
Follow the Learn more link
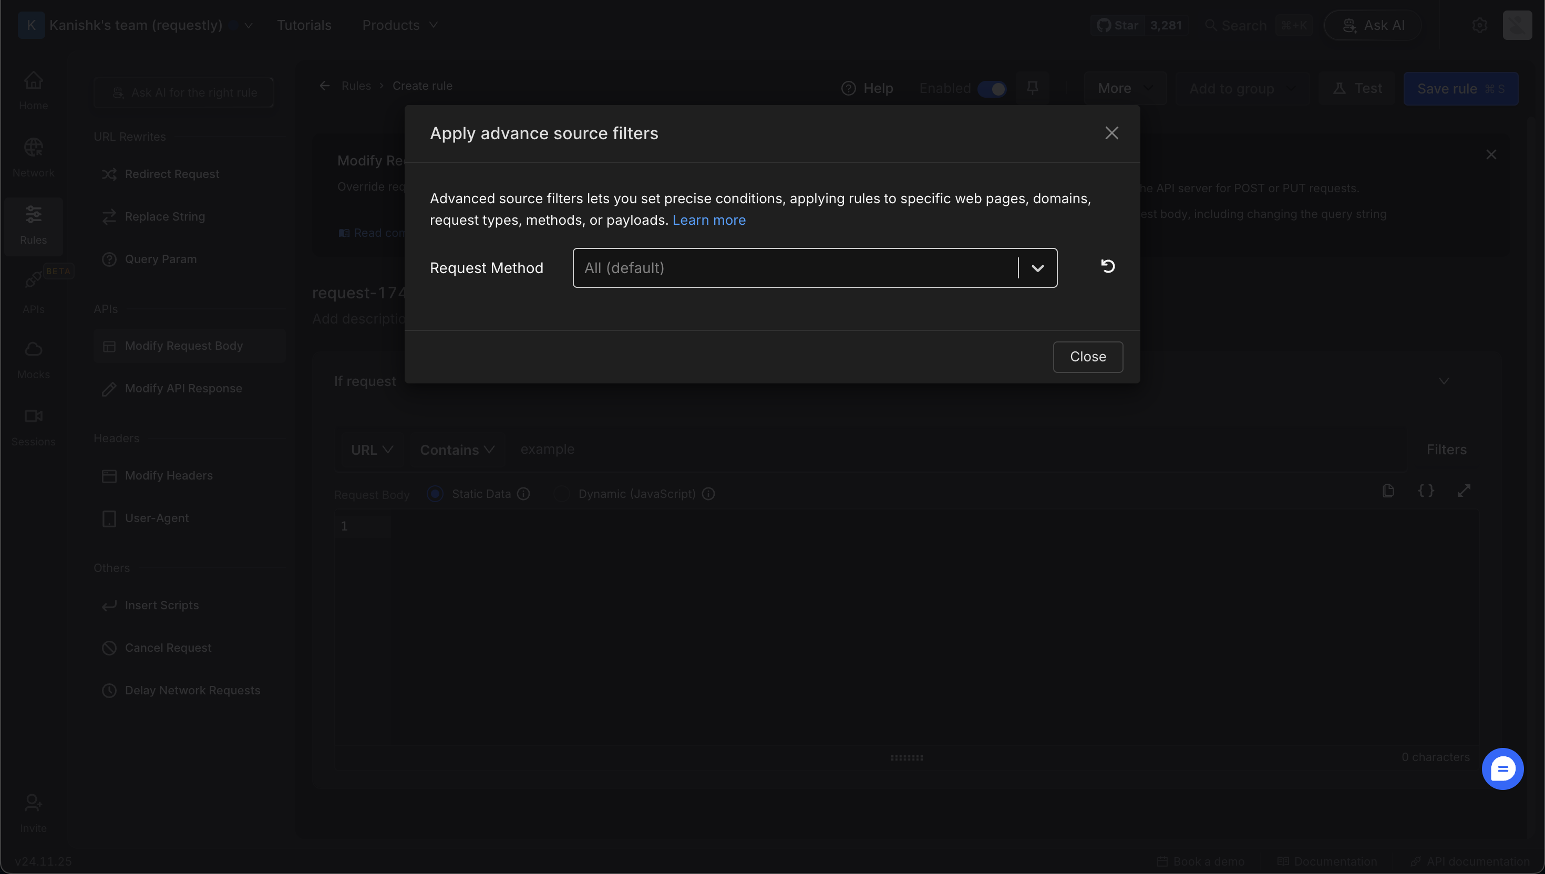[x=708, y=220]
